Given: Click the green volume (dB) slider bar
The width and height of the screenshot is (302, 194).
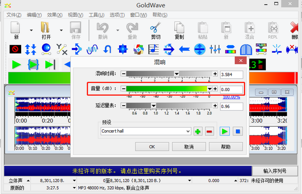Looking at the screenshot, I should 168,88.
